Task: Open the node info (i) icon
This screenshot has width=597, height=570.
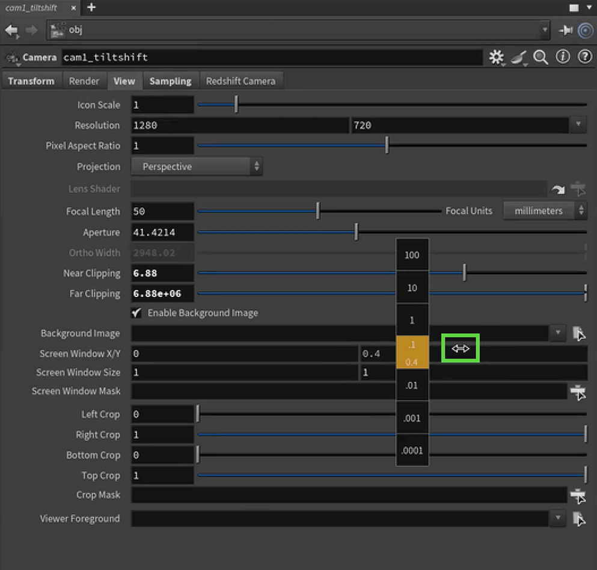Action: [563, 57]
